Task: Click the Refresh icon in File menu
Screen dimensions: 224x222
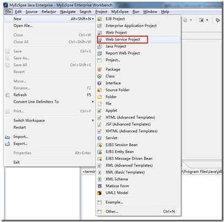Action: [7, 95]
